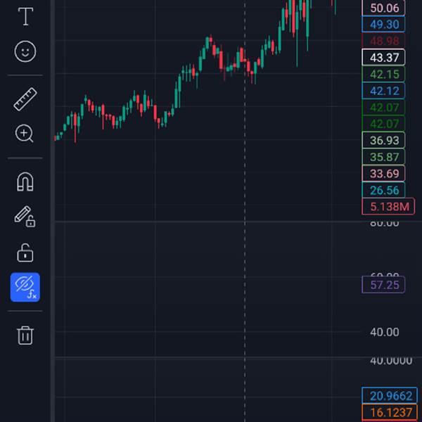Open the emoji and stickers tool
Viewport: 422px width, 422px height.
click(25, 51)
